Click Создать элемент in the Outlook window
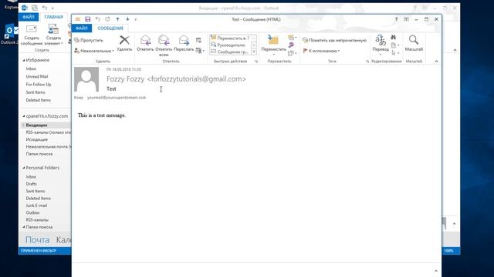494x277 pixels. coord(53,35)
